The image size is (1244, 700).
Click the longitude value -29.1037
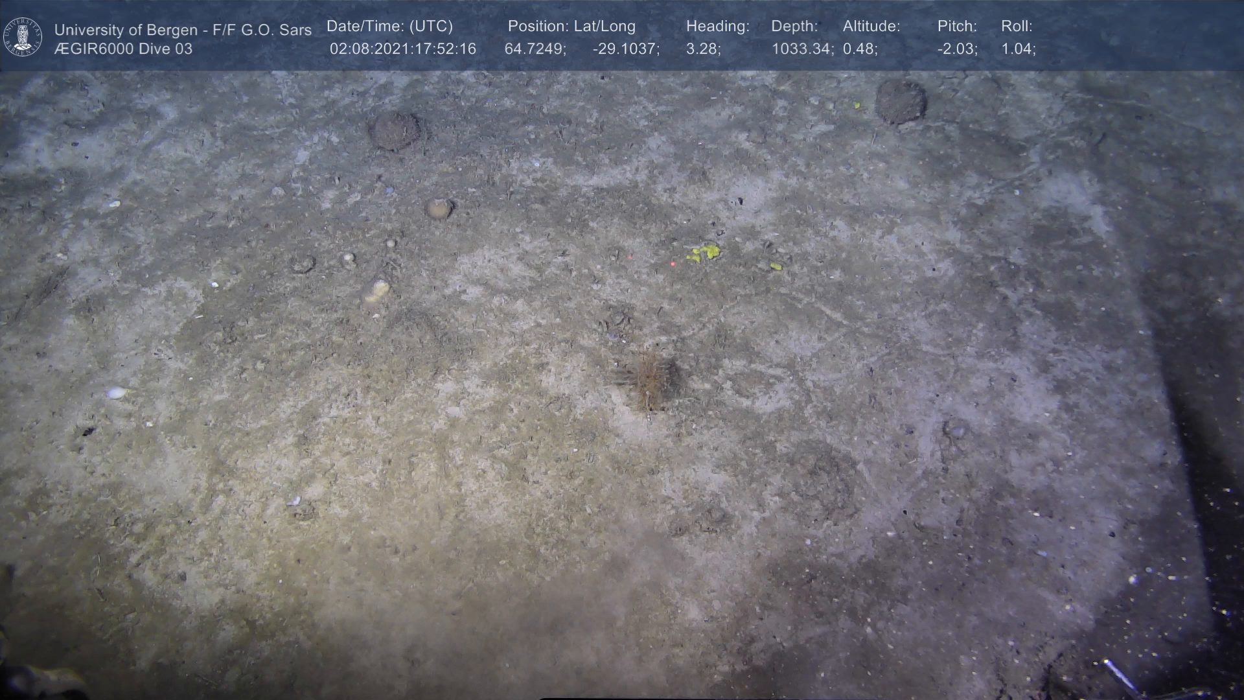(x=625, y=49)
